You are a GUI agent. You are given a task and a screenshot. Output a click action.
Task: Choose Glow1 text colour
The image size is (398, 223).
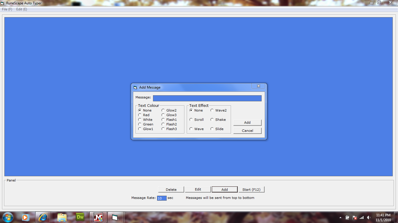pos(146,129)
